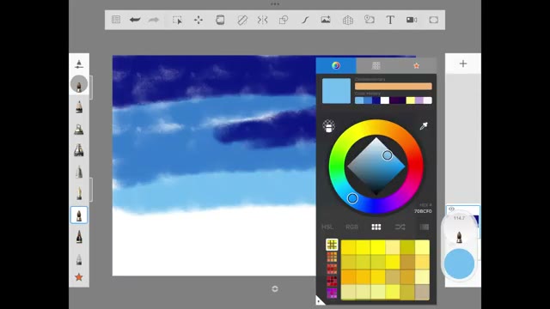This screenshot has height=309, width=550.
Task: Select the pencil brush
Action: [x=79, y=106]
